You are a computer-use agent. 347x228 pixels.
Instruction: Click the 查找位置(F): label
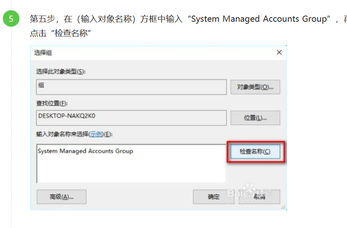[x=52, y=103]
